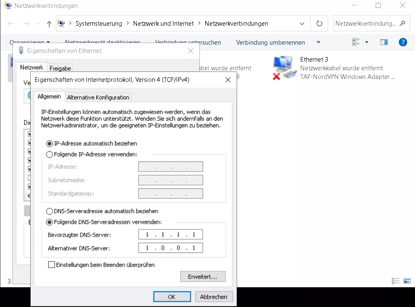The width and height of the screenshot is (415, 307).
Task: Switch to large icons view at bottom right
Action: [407, 281]
